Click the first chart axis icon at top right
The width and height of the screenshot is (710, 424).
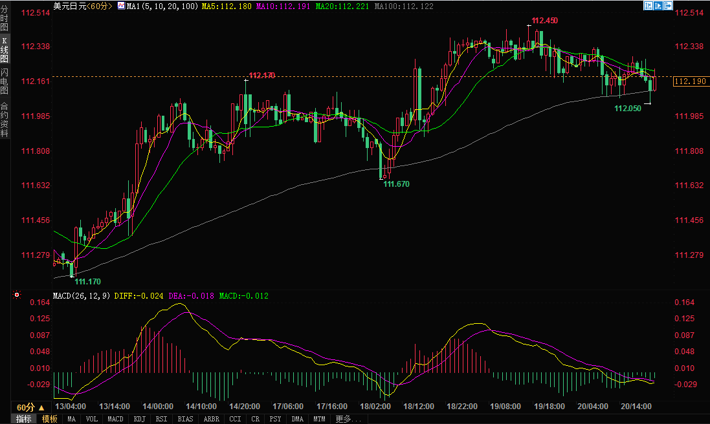point(649,5)
